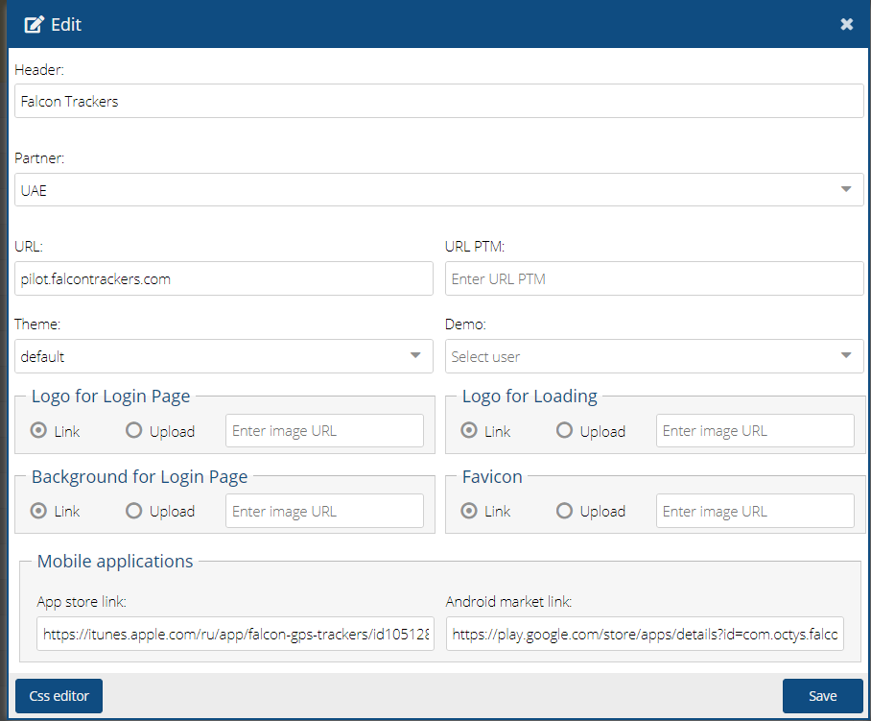Select Upload for Logo for Login Page
Image resolution: width=871 pixels, height=721 pixels.
(x=134, y=431)
